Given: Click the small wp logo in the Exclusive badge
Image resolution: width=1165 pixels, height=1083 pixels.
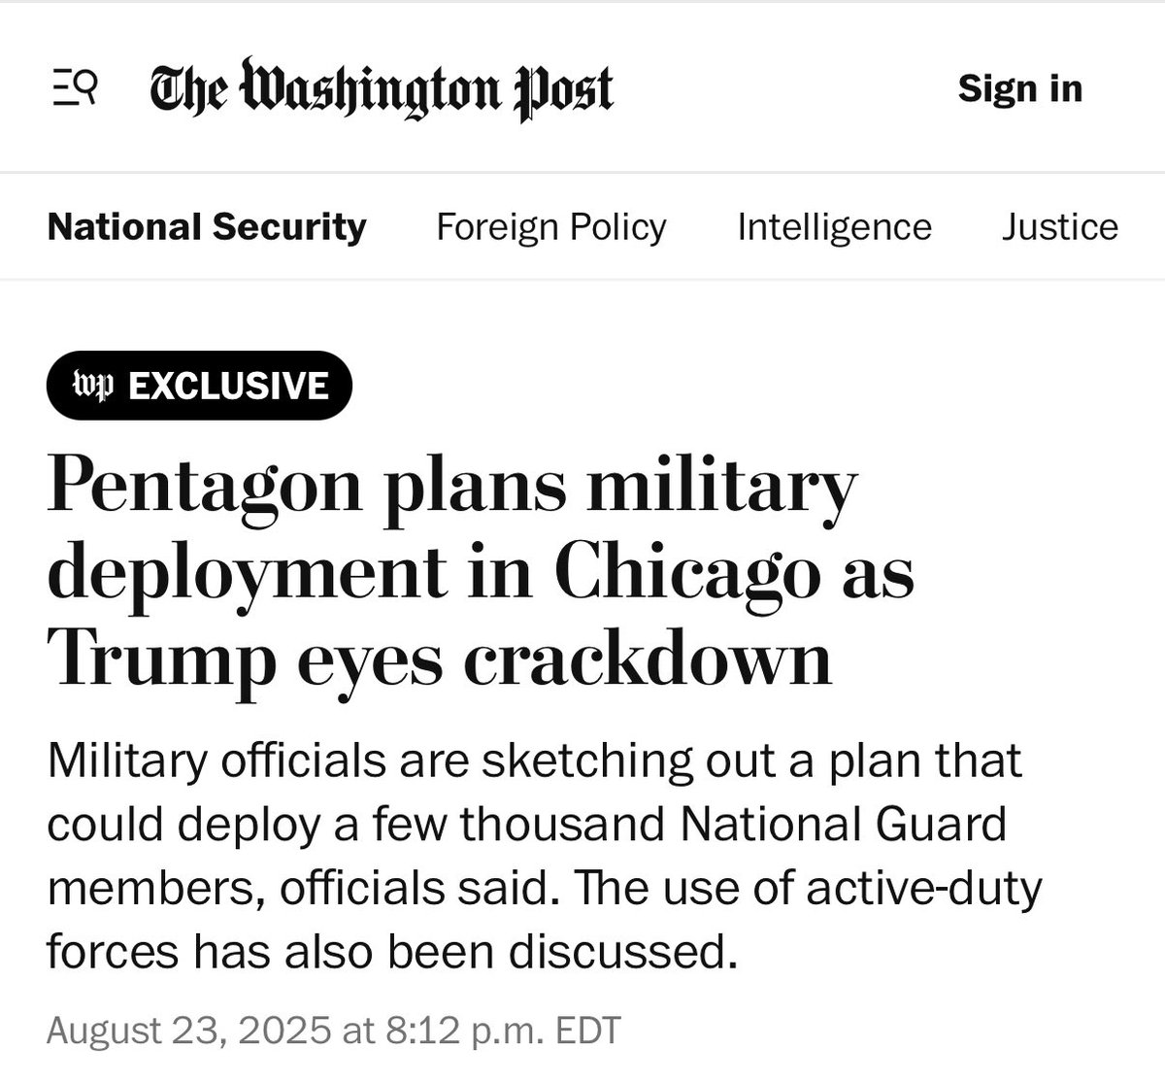Looking at the screenshot, I should [x=94, y=387].
